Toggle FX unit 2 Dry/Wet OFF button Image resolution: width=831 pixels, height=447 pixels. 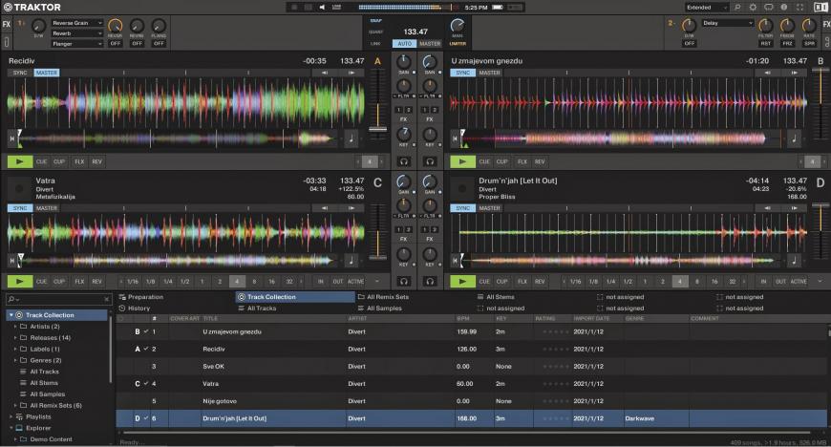[689, 44]
